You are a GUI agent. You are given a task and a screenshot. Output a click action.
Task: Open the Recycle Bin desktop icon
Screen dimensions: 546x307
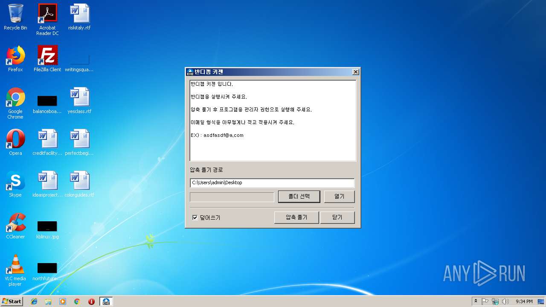tap(15, 17)
